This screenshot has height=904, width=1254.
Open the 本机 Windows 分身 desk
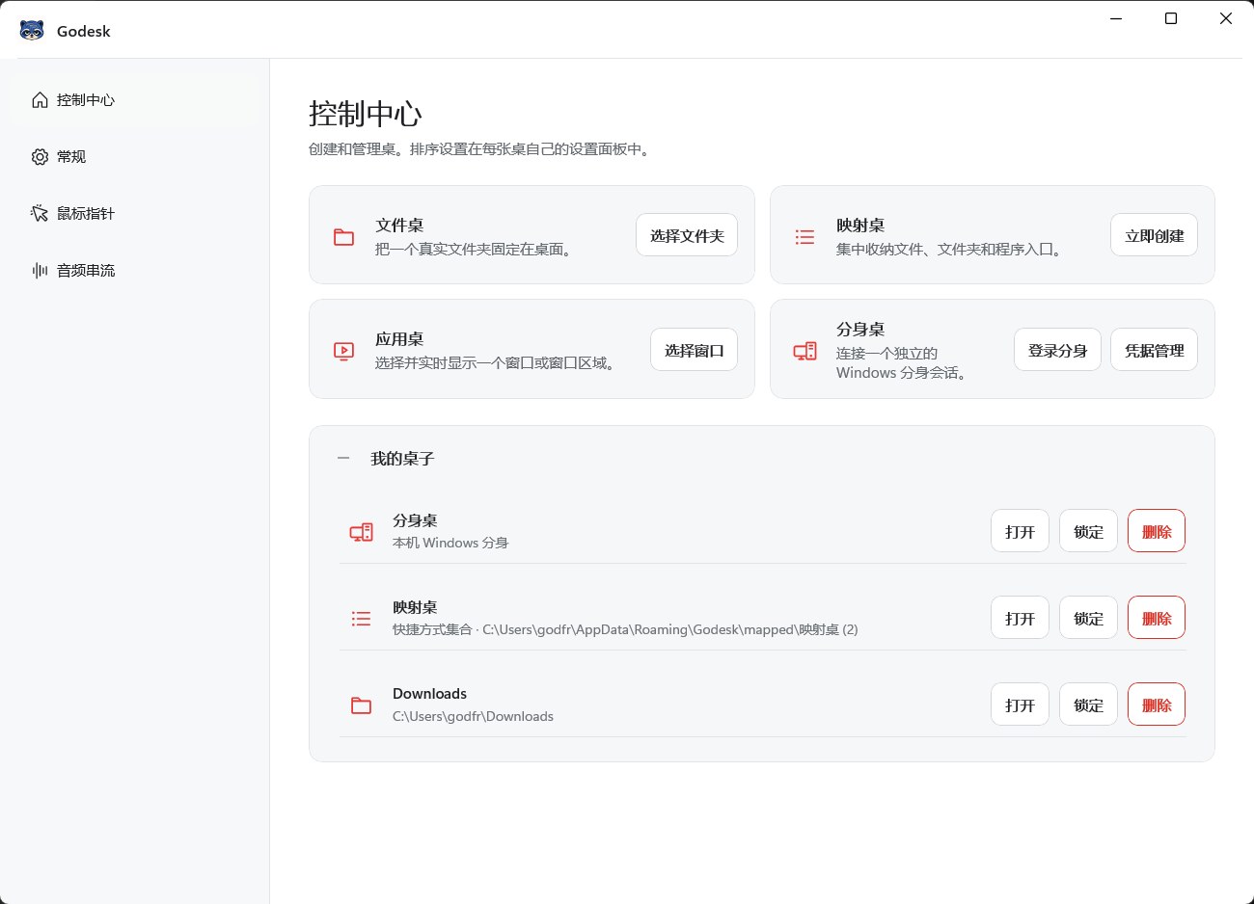[1020, 531]
